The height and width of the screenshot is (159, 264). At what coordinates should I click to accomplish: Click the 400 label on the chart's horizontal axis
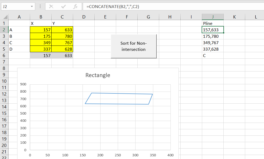click(x=170, y=155)
